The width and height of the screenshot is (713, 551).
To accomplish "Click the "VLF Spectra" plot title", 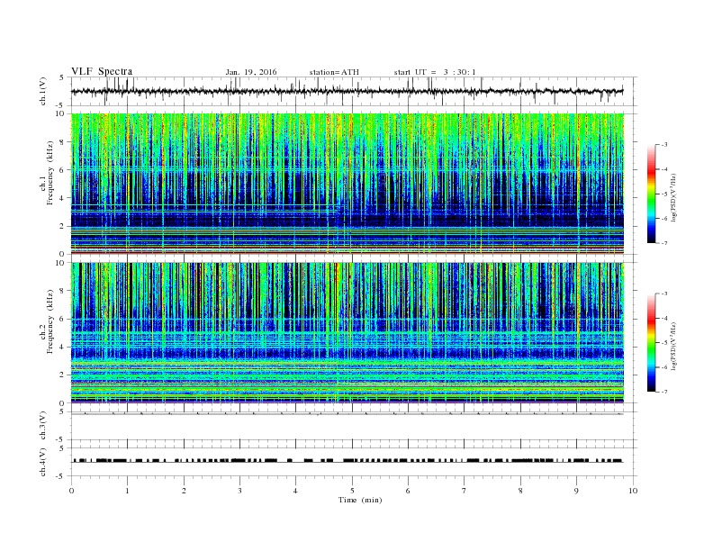I will click(x=102, y=71).
